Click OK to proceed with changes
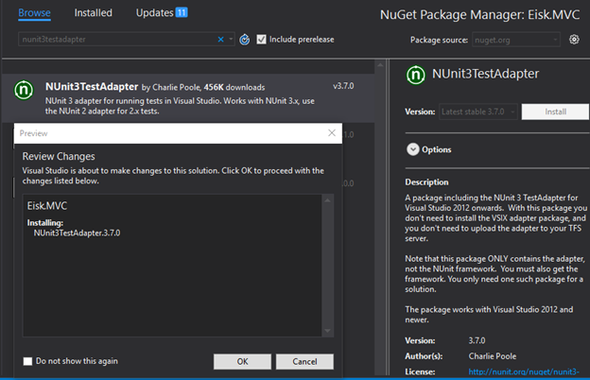This screenshot has width=590, height=380. pos(242,361)
